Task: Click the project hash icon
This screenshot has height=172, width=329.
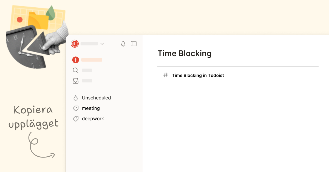Action: point(166,75)
